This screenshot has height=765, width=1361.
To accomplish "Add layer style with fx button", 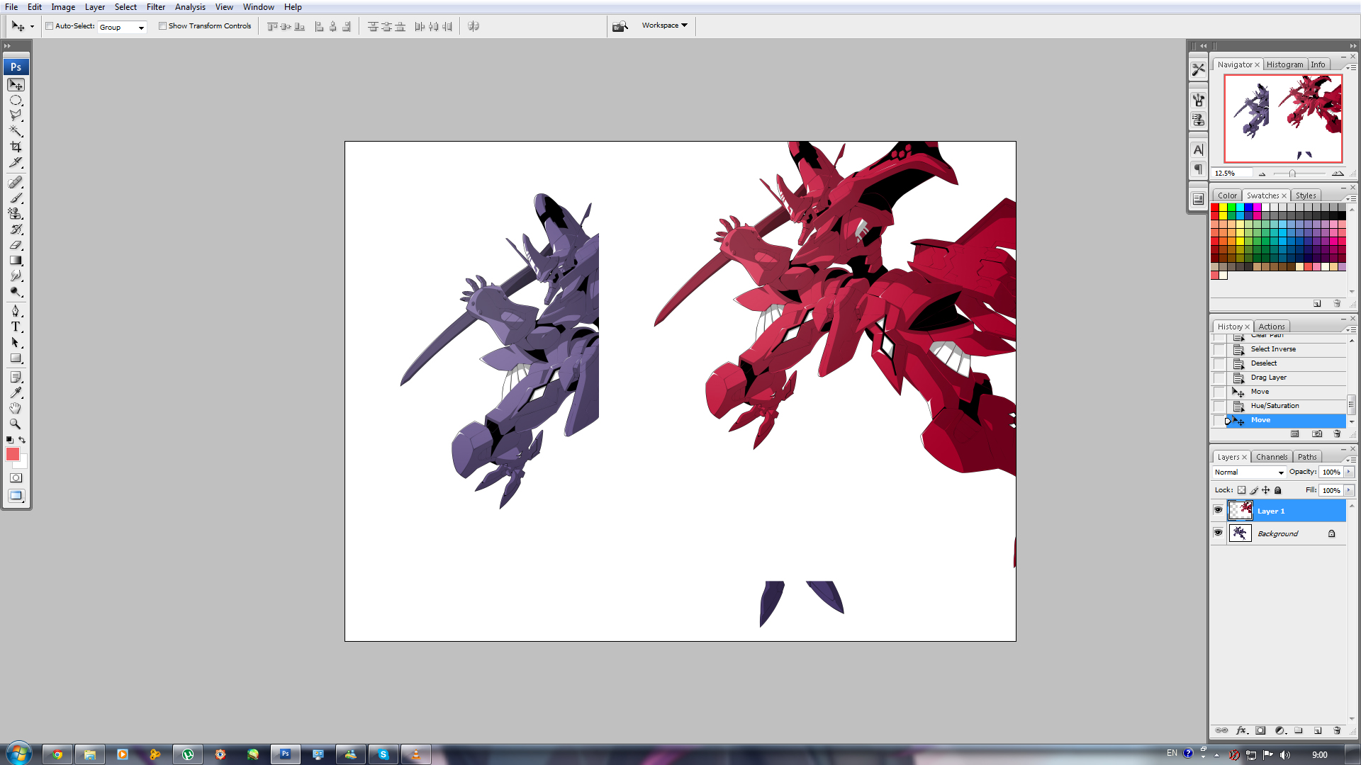I will pos(1241,730).
